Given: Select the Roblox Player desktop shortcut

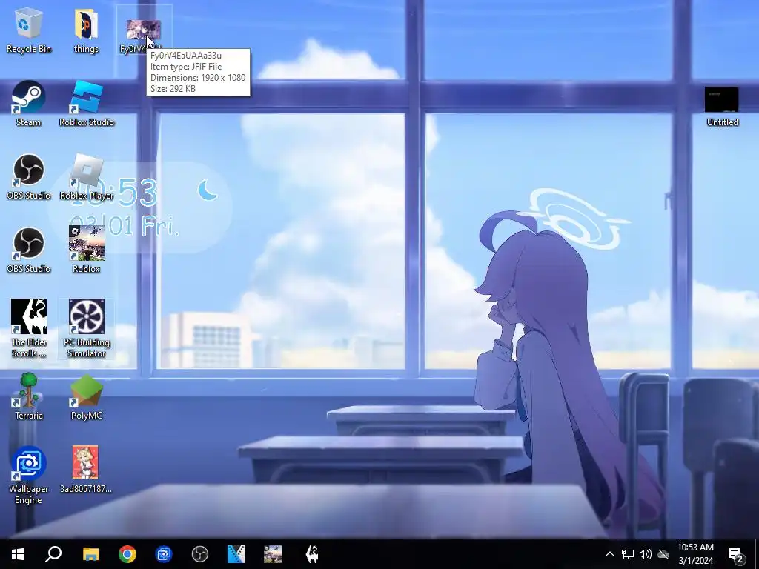Looking at the screenshot, I should click(87, 177).
